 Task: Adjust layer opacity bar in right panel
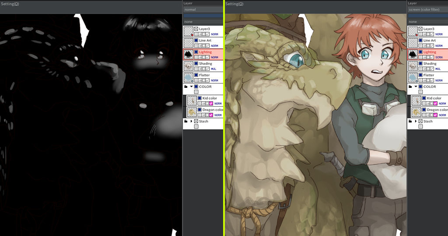coord(428,16)
